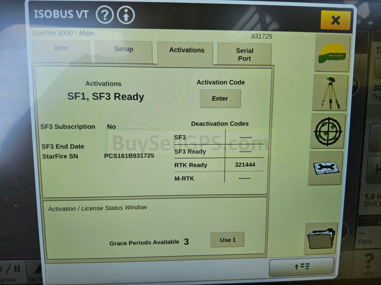Screen dimensions: 381x285
Task: Click the SF3 End Date label
Action: click(x=63, y=146)
